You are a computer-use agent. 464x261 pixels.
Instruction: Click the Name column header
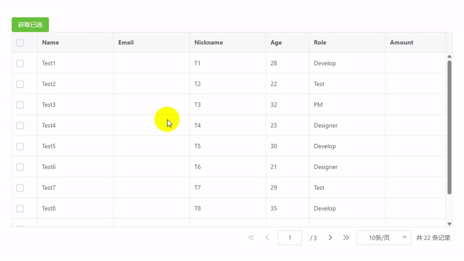pyautogui.click(x=50, y=42)
